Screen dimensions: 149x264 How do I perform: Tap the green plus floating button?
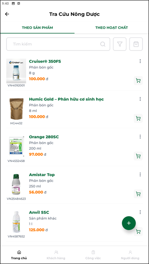pyautogui.click(x=129, y=223)
